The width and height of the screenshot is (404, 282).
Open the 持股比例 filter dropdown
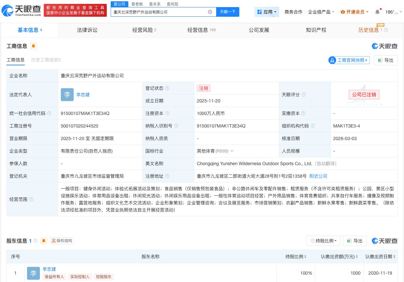tap(323, 241)
